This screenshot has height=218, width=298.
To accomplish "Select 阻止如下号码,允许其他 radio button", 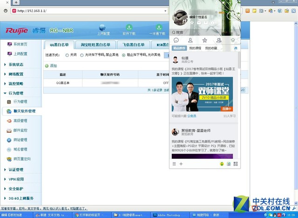I will (x=124, y=55).
